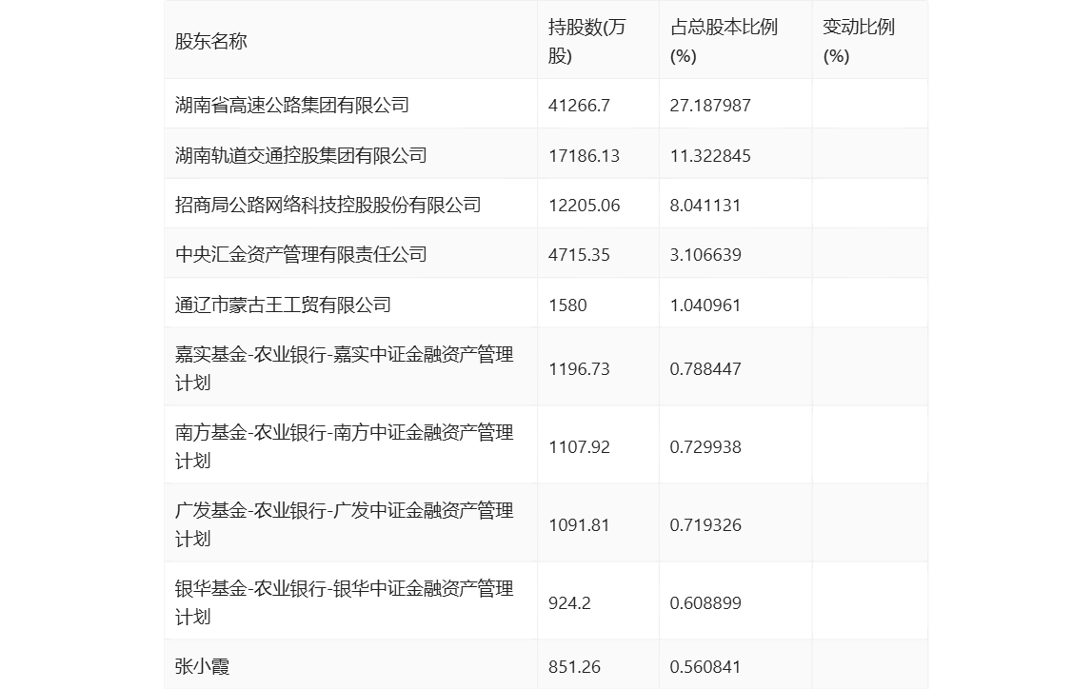Select the value 924.2
Viewport: 1092px width, 689px height.
pyautogui.click(x=569, y=602)
